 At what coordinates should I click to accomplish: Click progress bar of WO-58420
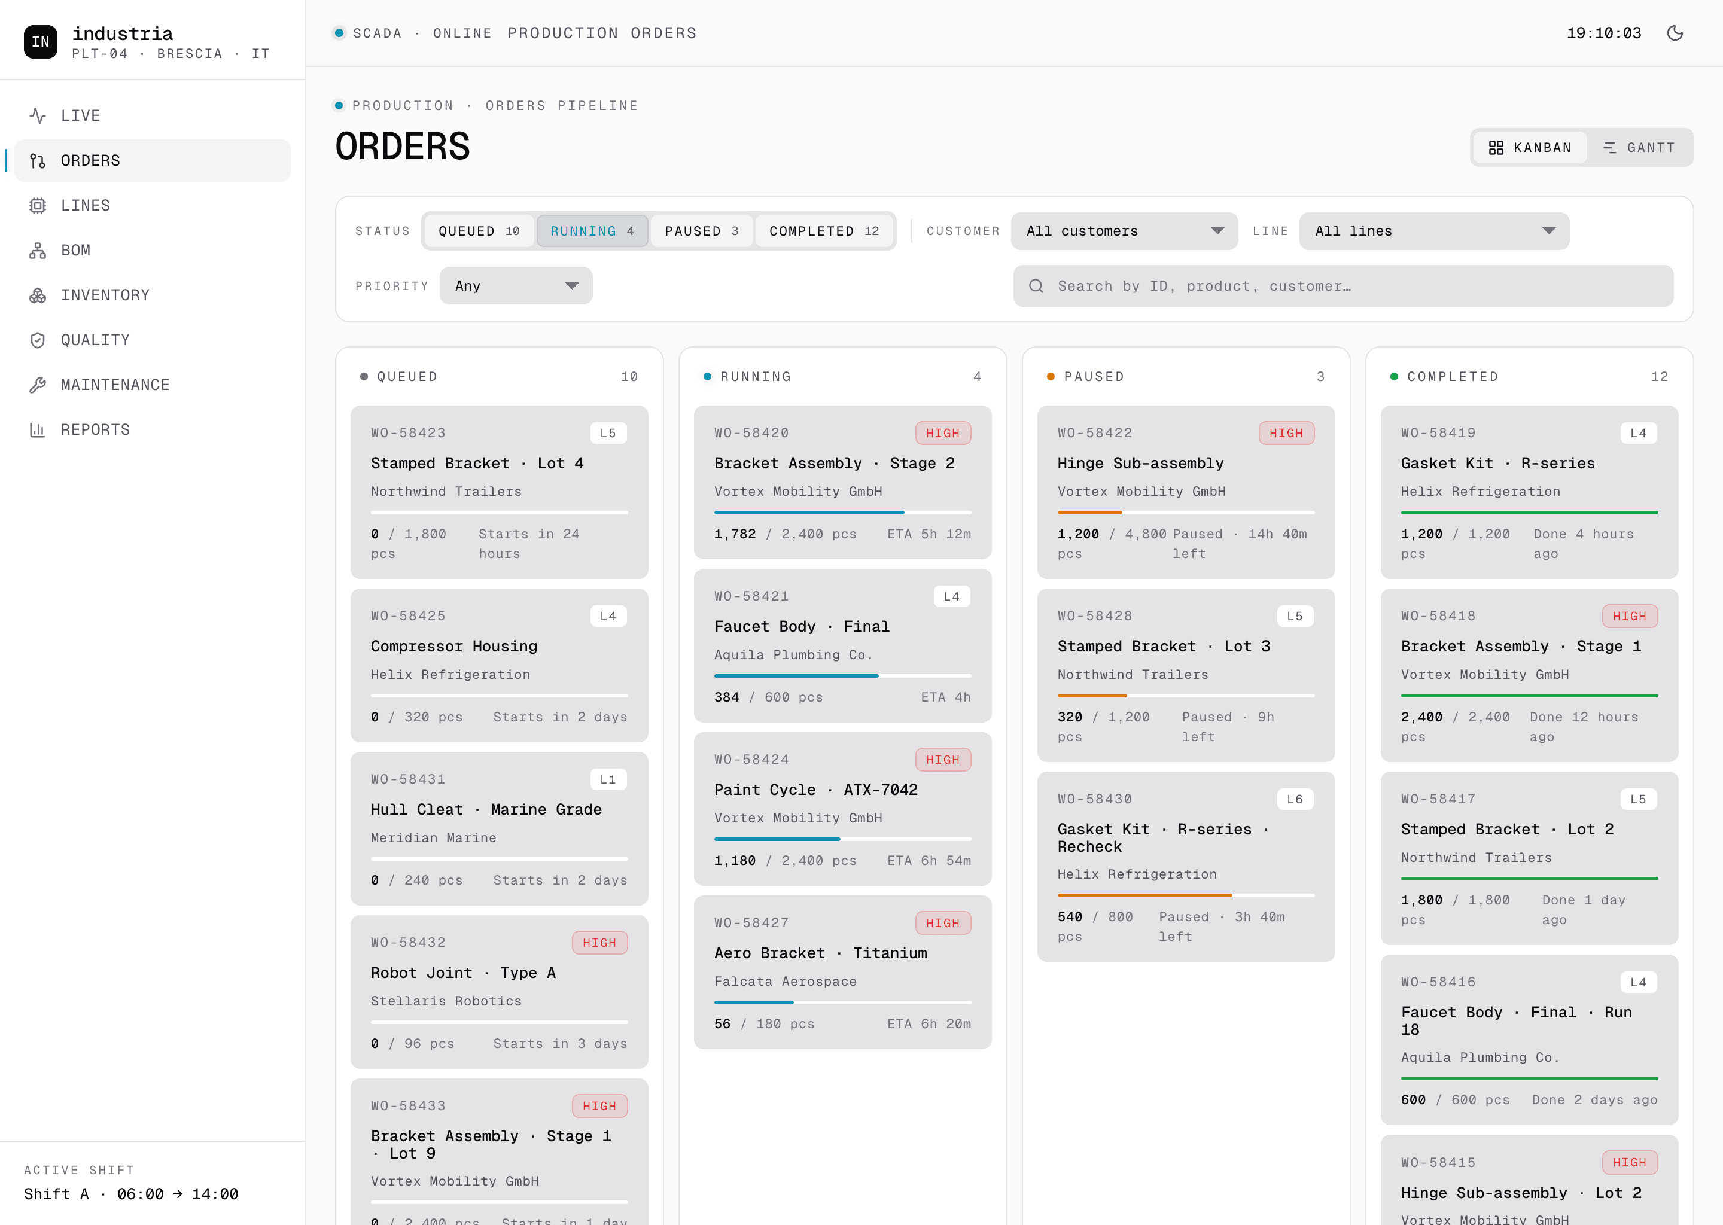(x=842, y=513)
